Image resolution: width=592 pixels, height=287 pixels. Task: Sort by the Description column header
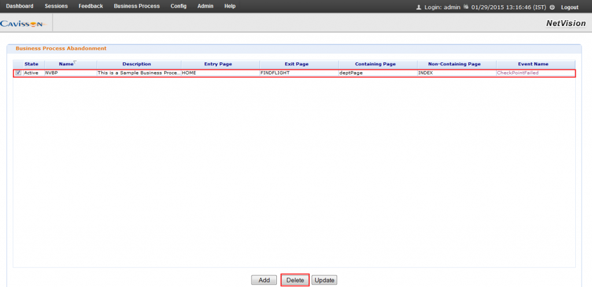pyautogui.click(x=139, y=64)
